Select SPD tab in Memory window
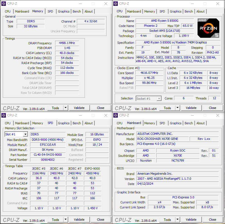225x224 pixels. tap(50, 11)
